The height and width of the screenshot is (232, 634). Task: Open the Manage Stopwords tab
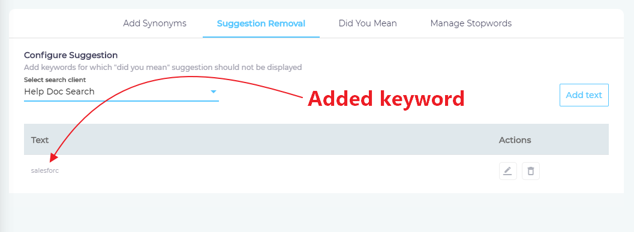[x=471, y=23]
